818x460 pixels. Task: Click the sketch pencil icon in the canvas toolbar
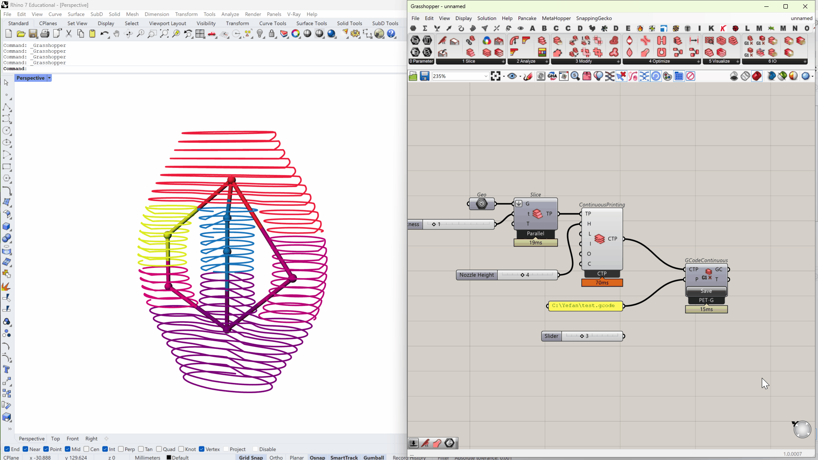528,76
